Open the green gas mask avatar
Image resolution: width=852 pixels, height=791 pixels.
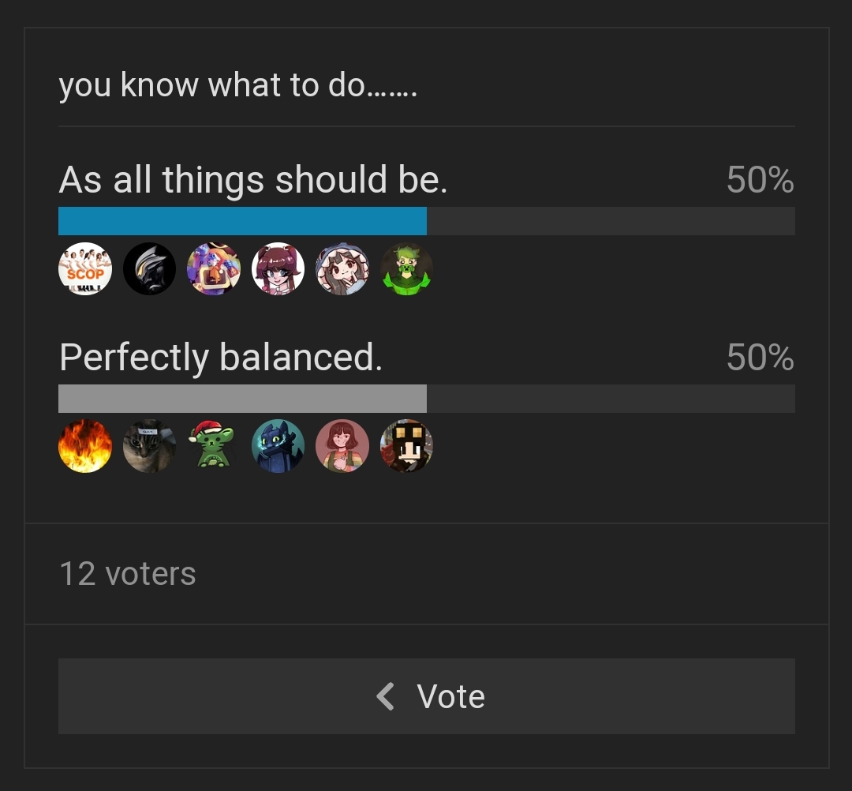click(406, 269)
